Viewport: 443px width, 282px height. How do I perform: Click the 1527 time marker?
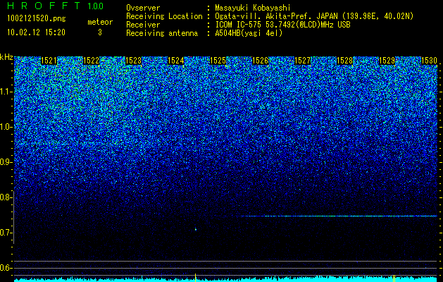point(303,61)
